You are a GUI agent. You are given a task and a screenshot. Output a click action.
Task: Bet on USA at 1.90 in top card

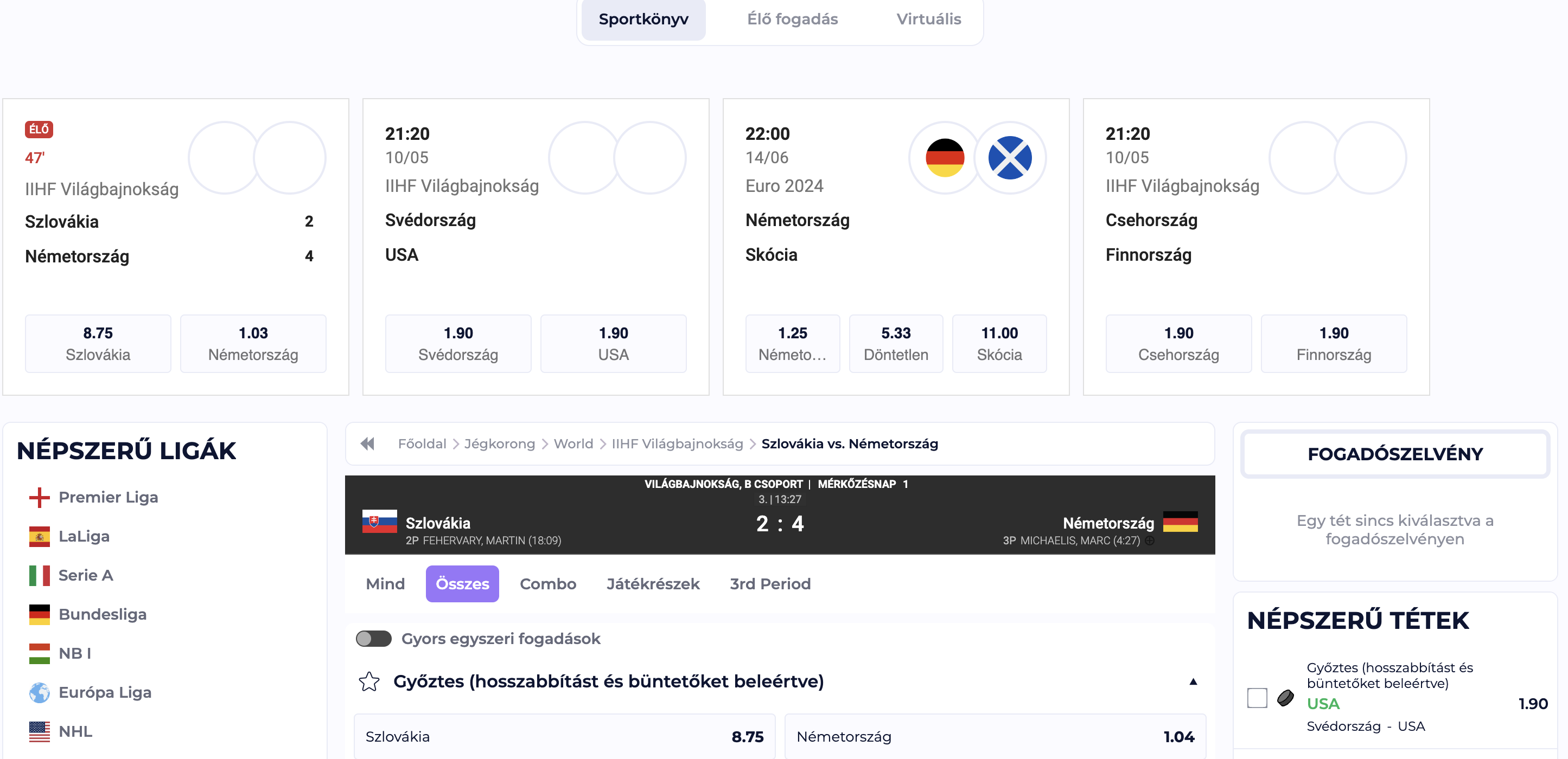tap(613, 344)
